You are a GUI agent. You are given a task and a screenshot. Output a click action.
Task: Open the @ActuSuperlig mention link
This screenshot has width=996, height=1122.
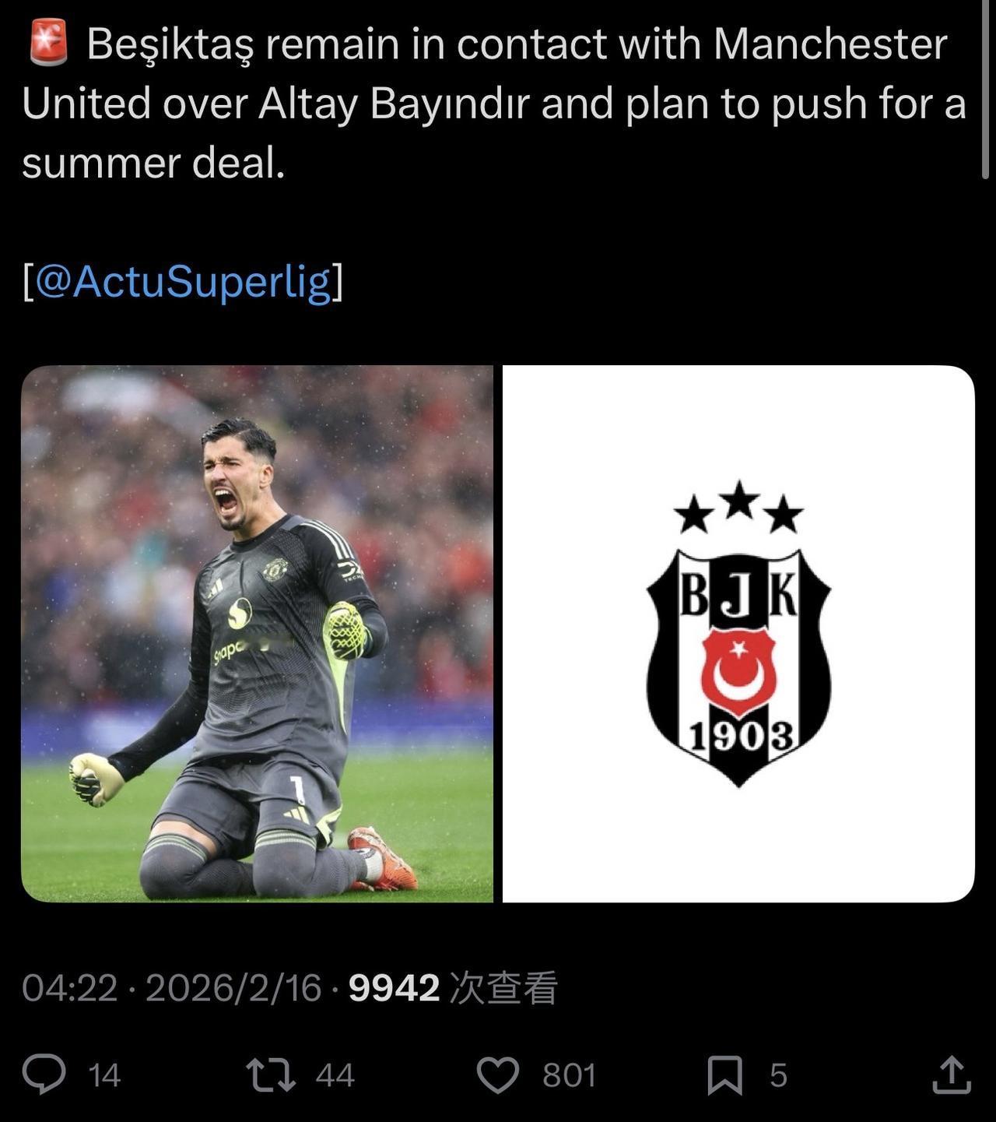click(183, 280)
